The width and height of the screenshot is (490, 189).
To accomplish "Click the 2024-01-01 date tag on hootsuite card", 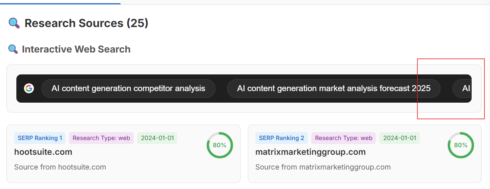I will tap(157, 138).
